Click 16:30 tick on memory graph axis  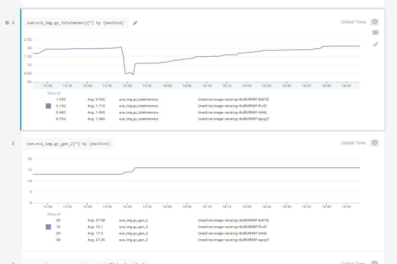tap(286, 86)
